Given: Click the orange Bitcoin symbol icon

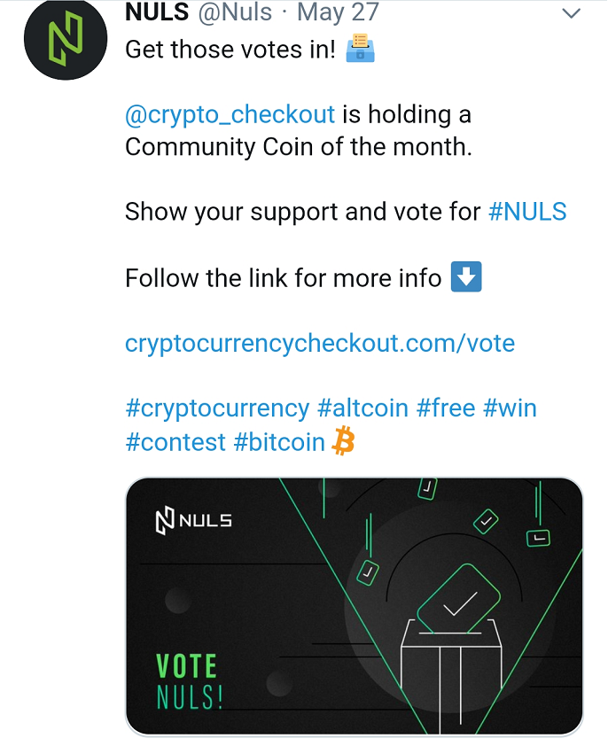Looking at the screenshot, I should [343, 441].
